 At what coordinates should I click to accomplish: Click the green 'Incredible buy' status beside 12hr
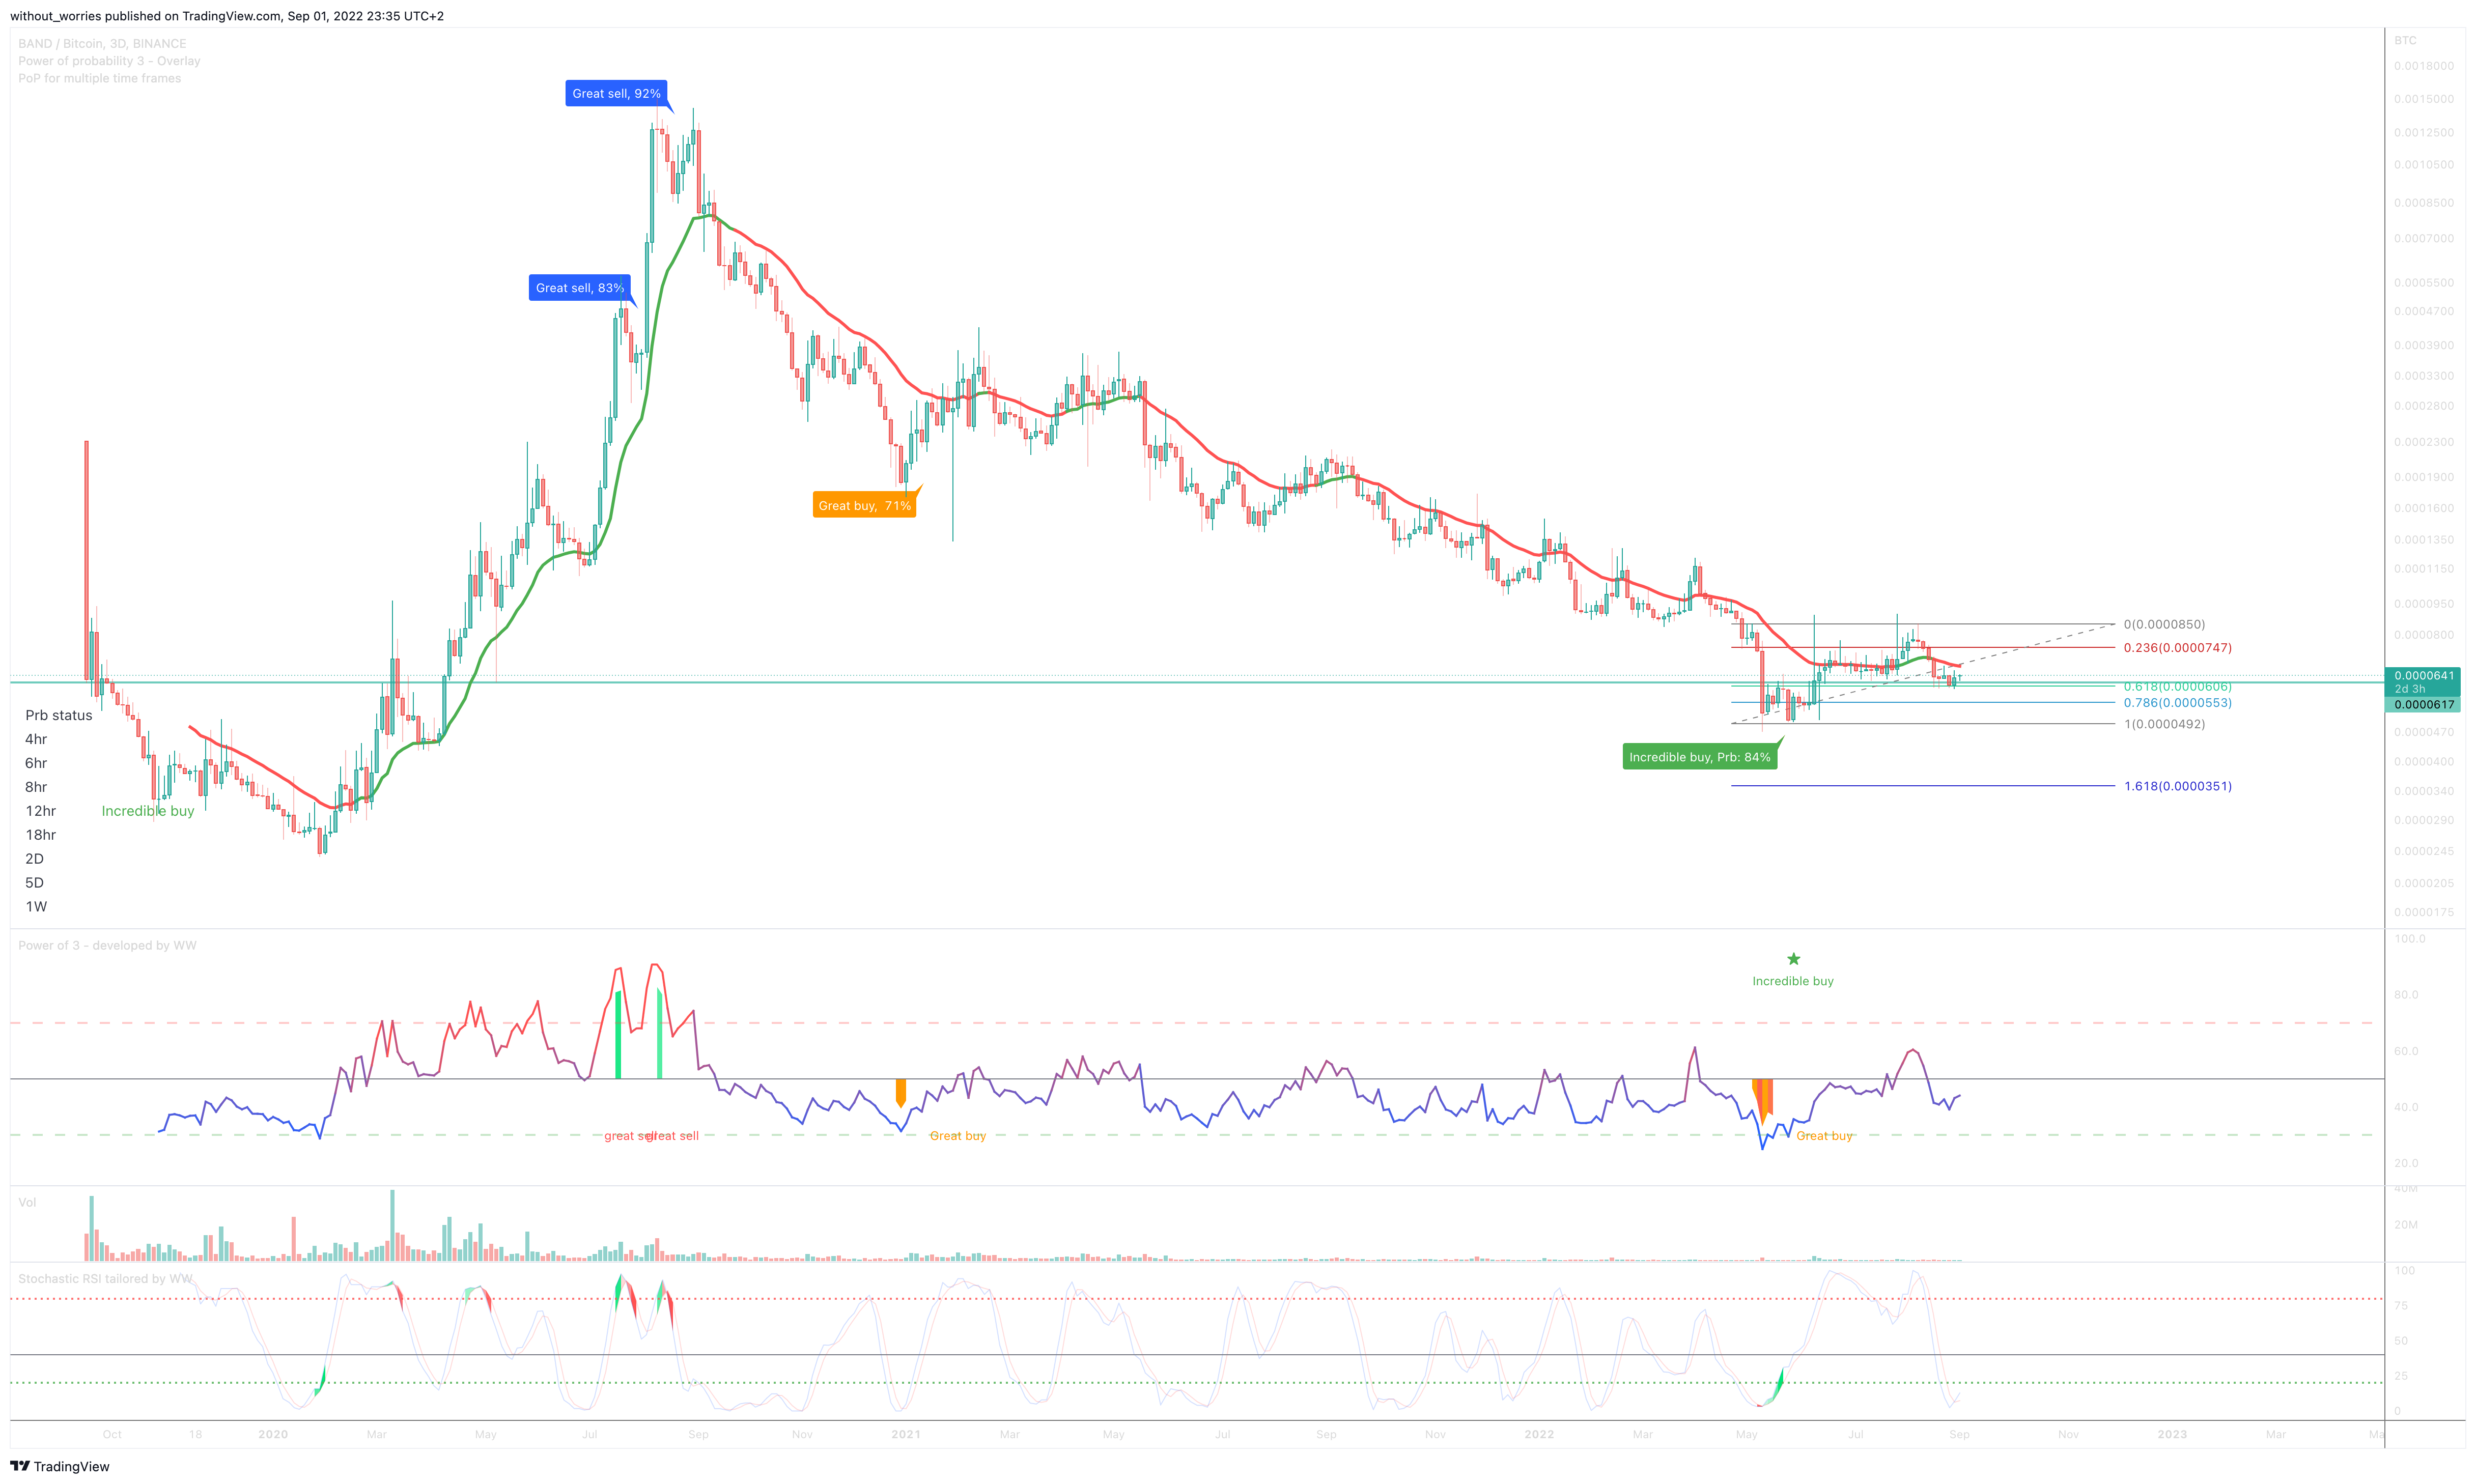(148, 811)
